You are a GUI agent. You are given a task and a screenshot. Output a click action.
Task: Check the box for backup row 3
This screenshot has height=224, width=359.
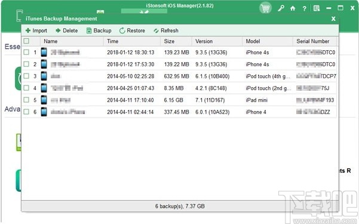click(26, 76)
